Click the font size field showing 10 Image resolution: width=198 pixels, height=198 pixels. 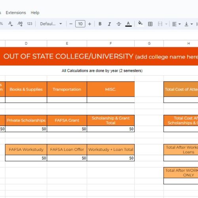80,24
